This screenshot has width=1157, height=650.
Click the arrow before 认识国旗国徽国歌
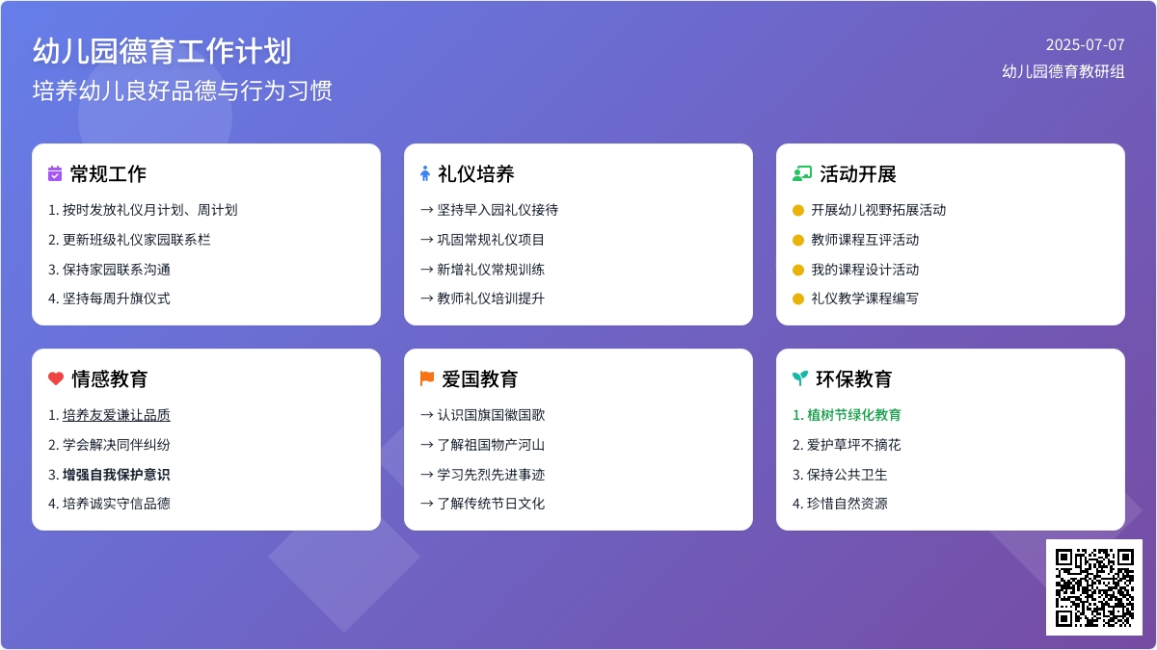[427, 415]
